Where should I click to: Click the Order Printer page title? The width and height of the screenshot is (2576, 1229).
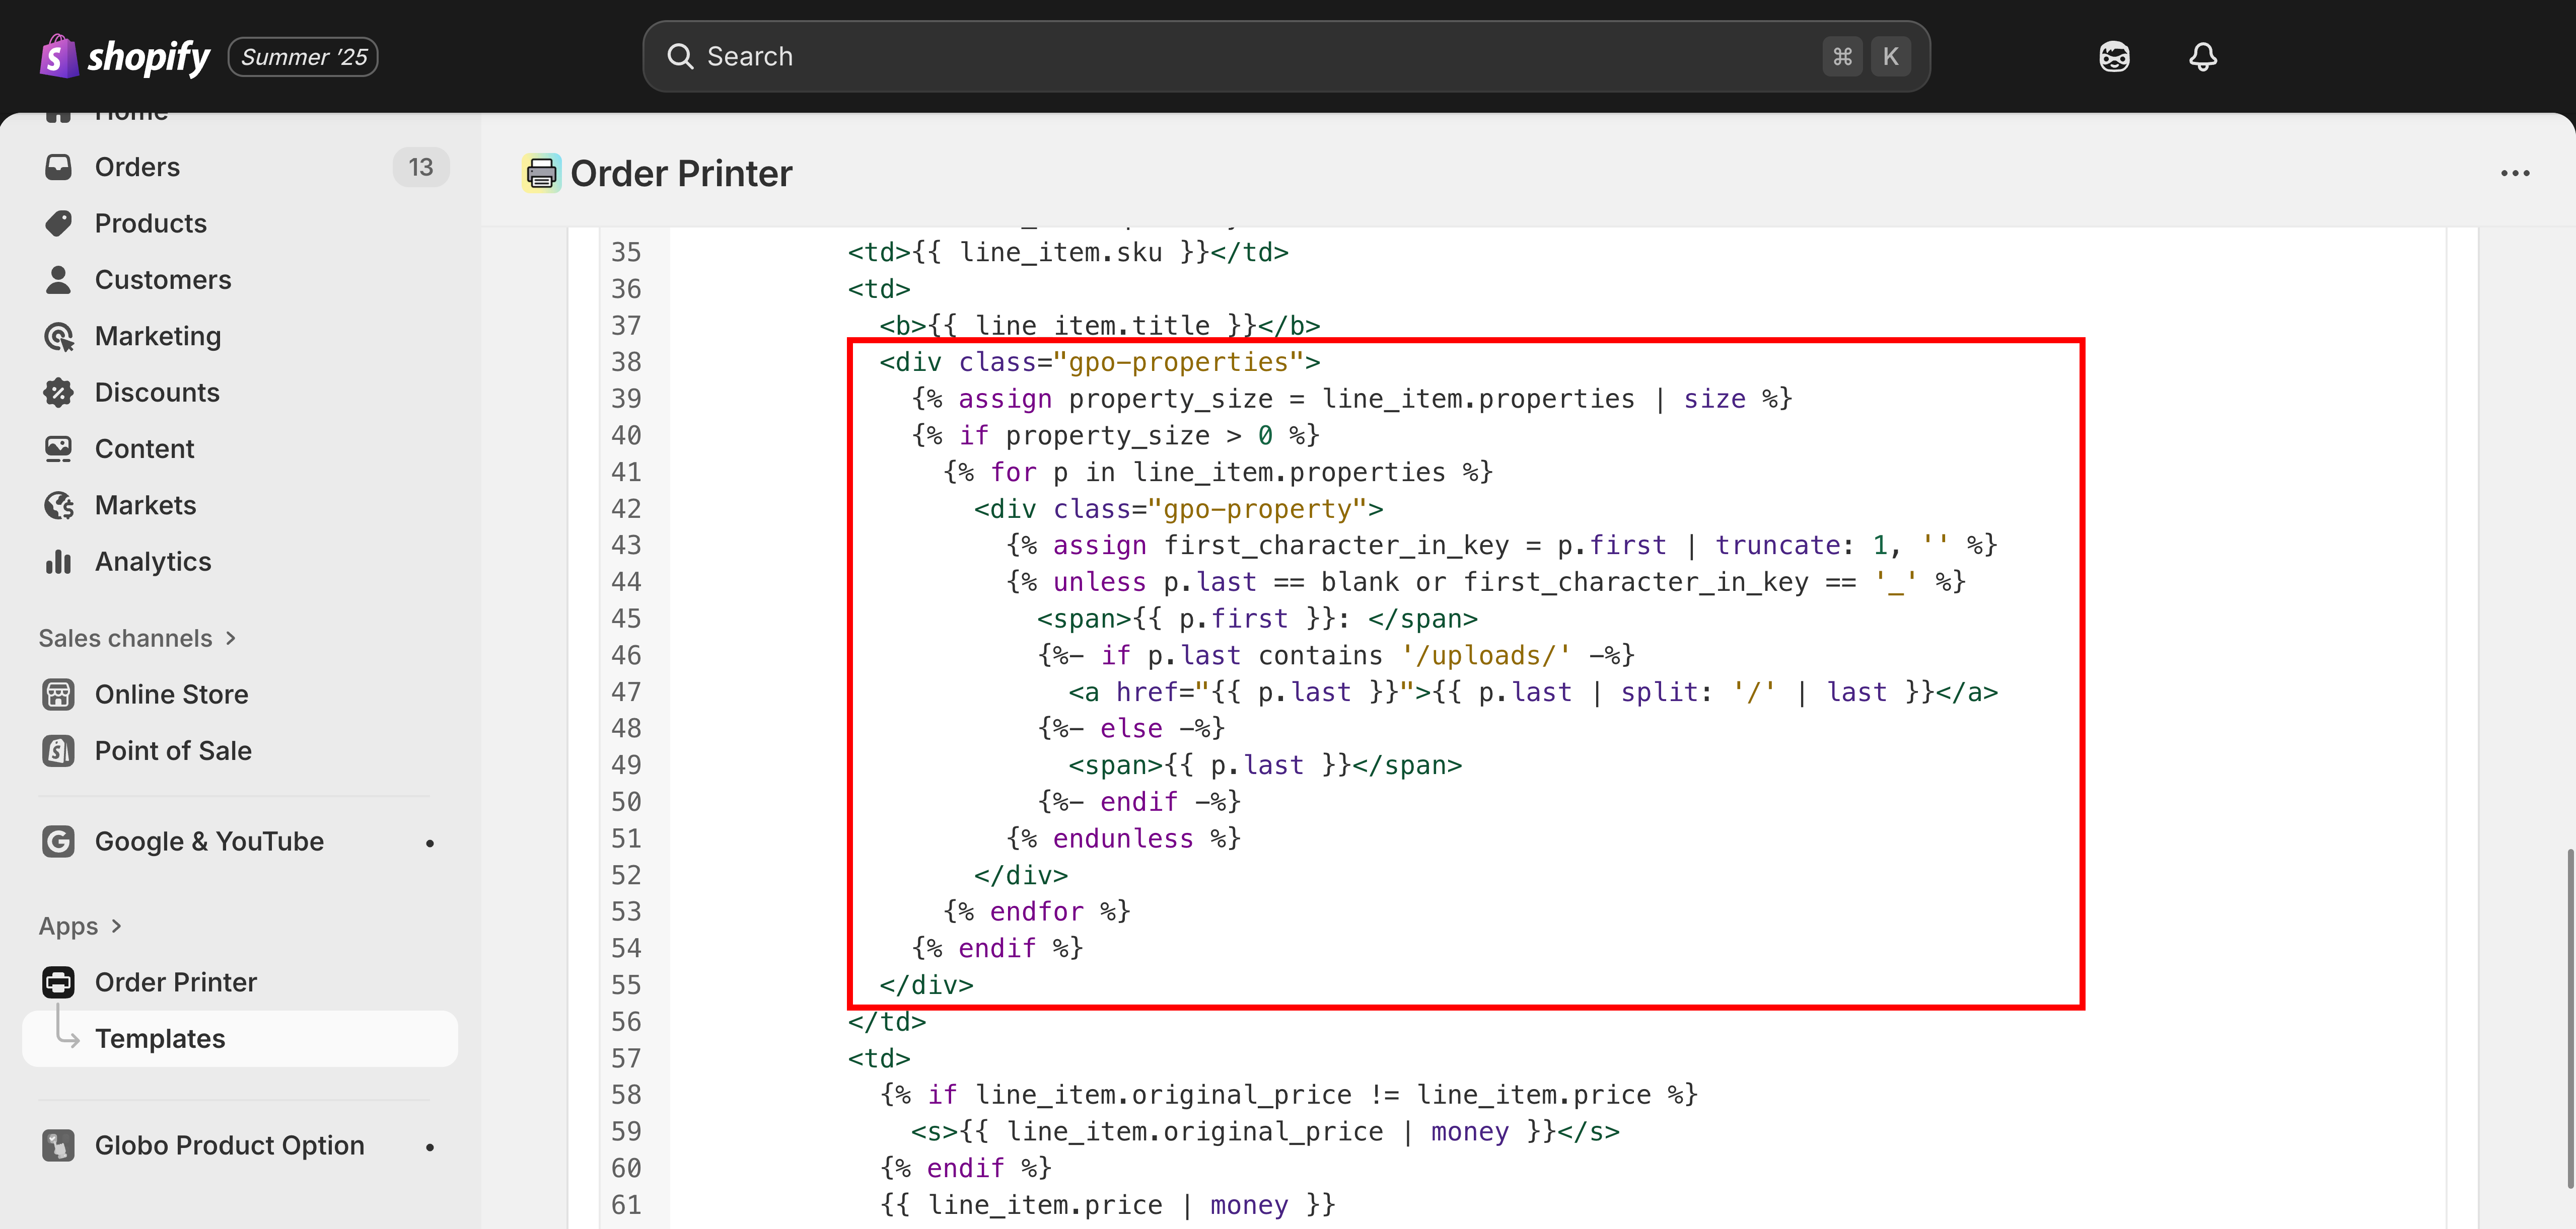click(x=681, y=174)
